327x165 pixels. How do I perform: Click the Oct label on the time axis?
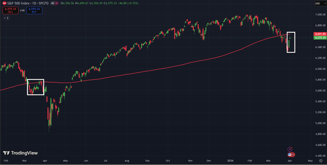(168, 161)
